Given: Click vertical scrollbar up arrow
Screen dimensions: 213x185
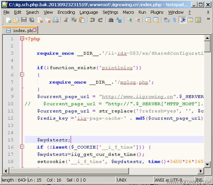Looking at the screenshot, I should 207,38.
